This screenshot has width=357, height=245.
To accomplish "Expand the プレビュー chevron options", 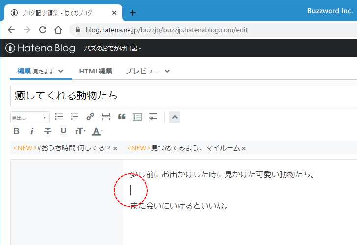I will [167, 71].
